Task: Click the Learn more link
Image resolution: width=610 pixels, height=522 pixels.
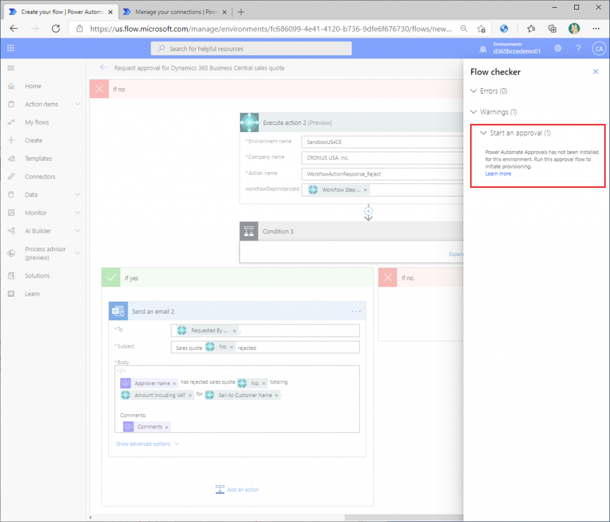Action: tap(498, 174)
